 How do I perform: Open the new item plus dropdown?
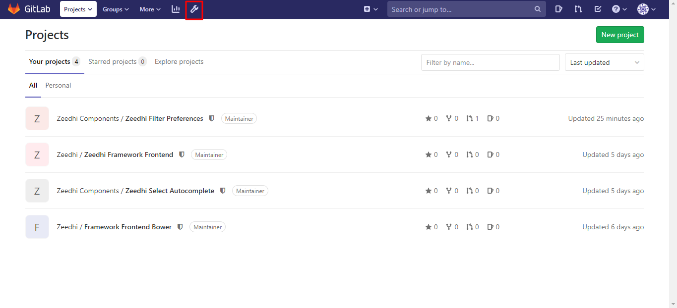click(371, 9)
